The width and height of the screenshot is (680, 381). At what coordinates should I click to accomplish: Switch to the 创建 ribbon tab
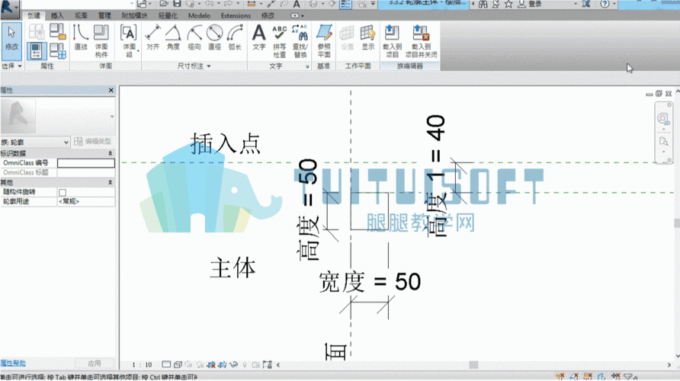click(x=34, y=15)
